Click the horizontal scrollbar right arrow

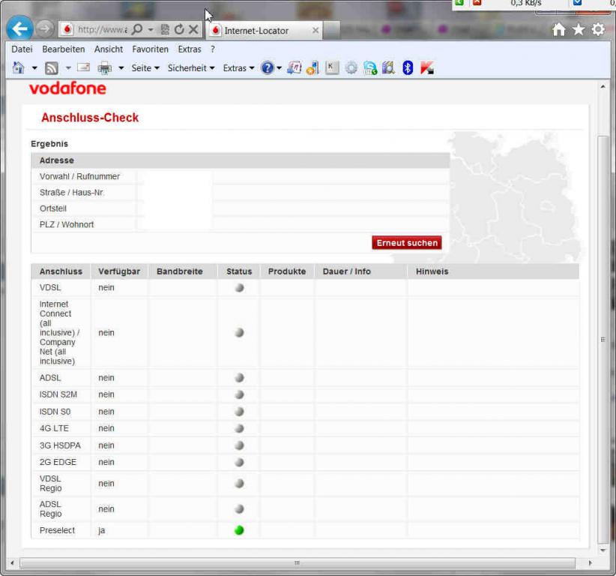pyautogui.click(x=590, y=562)
